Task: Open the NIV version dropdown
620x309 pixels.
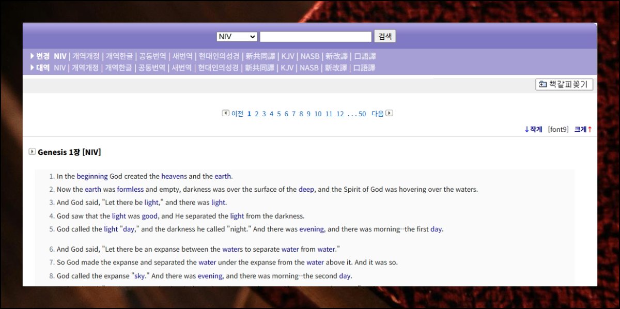Action: click(x=237, y=37)
